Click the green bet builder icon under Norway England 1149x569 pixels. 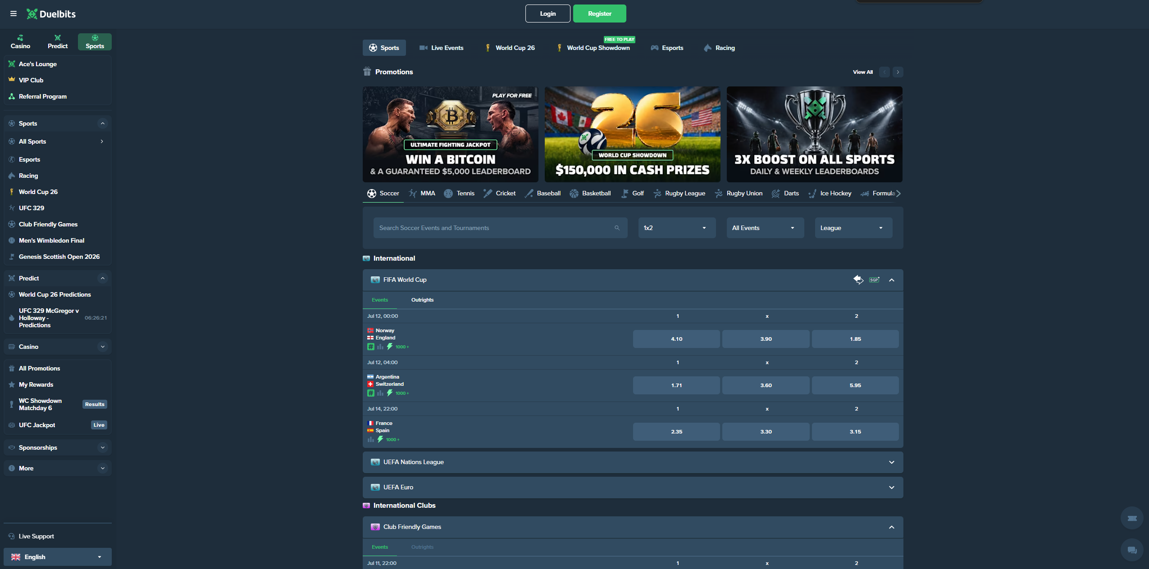point(370,347)
